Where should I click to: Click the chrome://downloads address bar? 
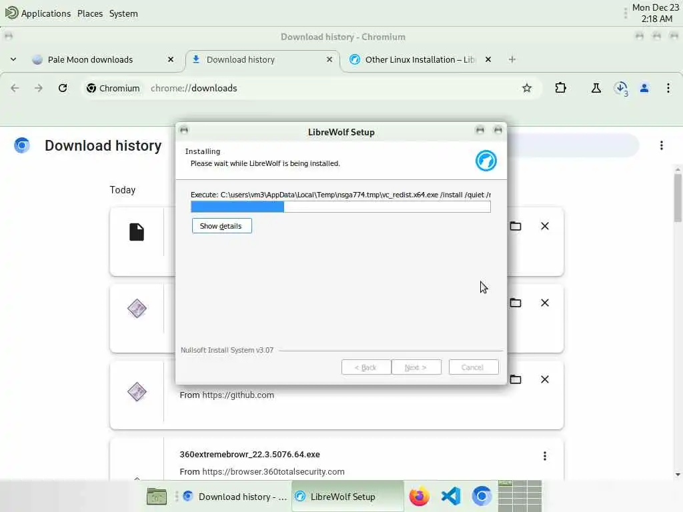click(311, 88)
